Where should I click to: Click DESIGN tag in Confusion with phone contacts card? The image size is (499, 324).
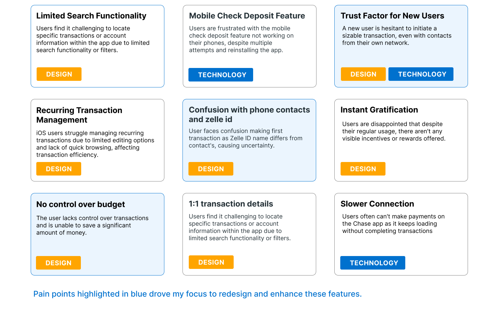(211, 169)
